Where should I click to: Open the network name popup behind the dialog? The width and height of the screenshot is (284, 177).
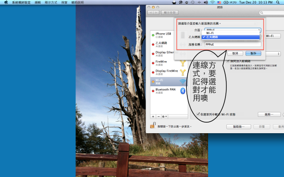(273, 54)
